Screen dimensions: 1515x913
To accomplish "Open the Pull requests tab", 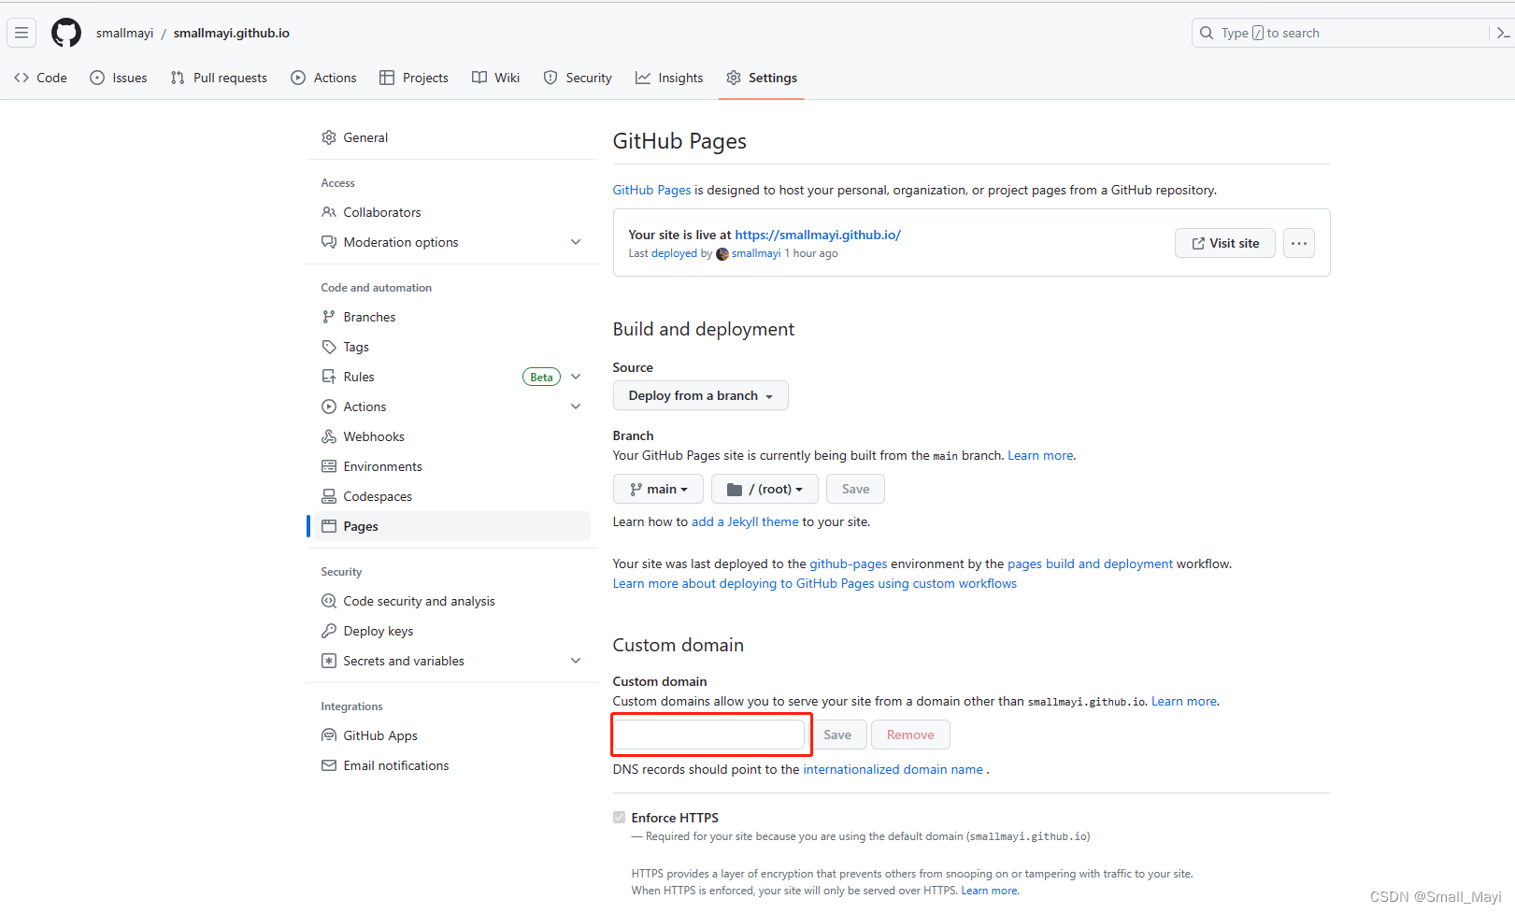I will coord(219,78).
